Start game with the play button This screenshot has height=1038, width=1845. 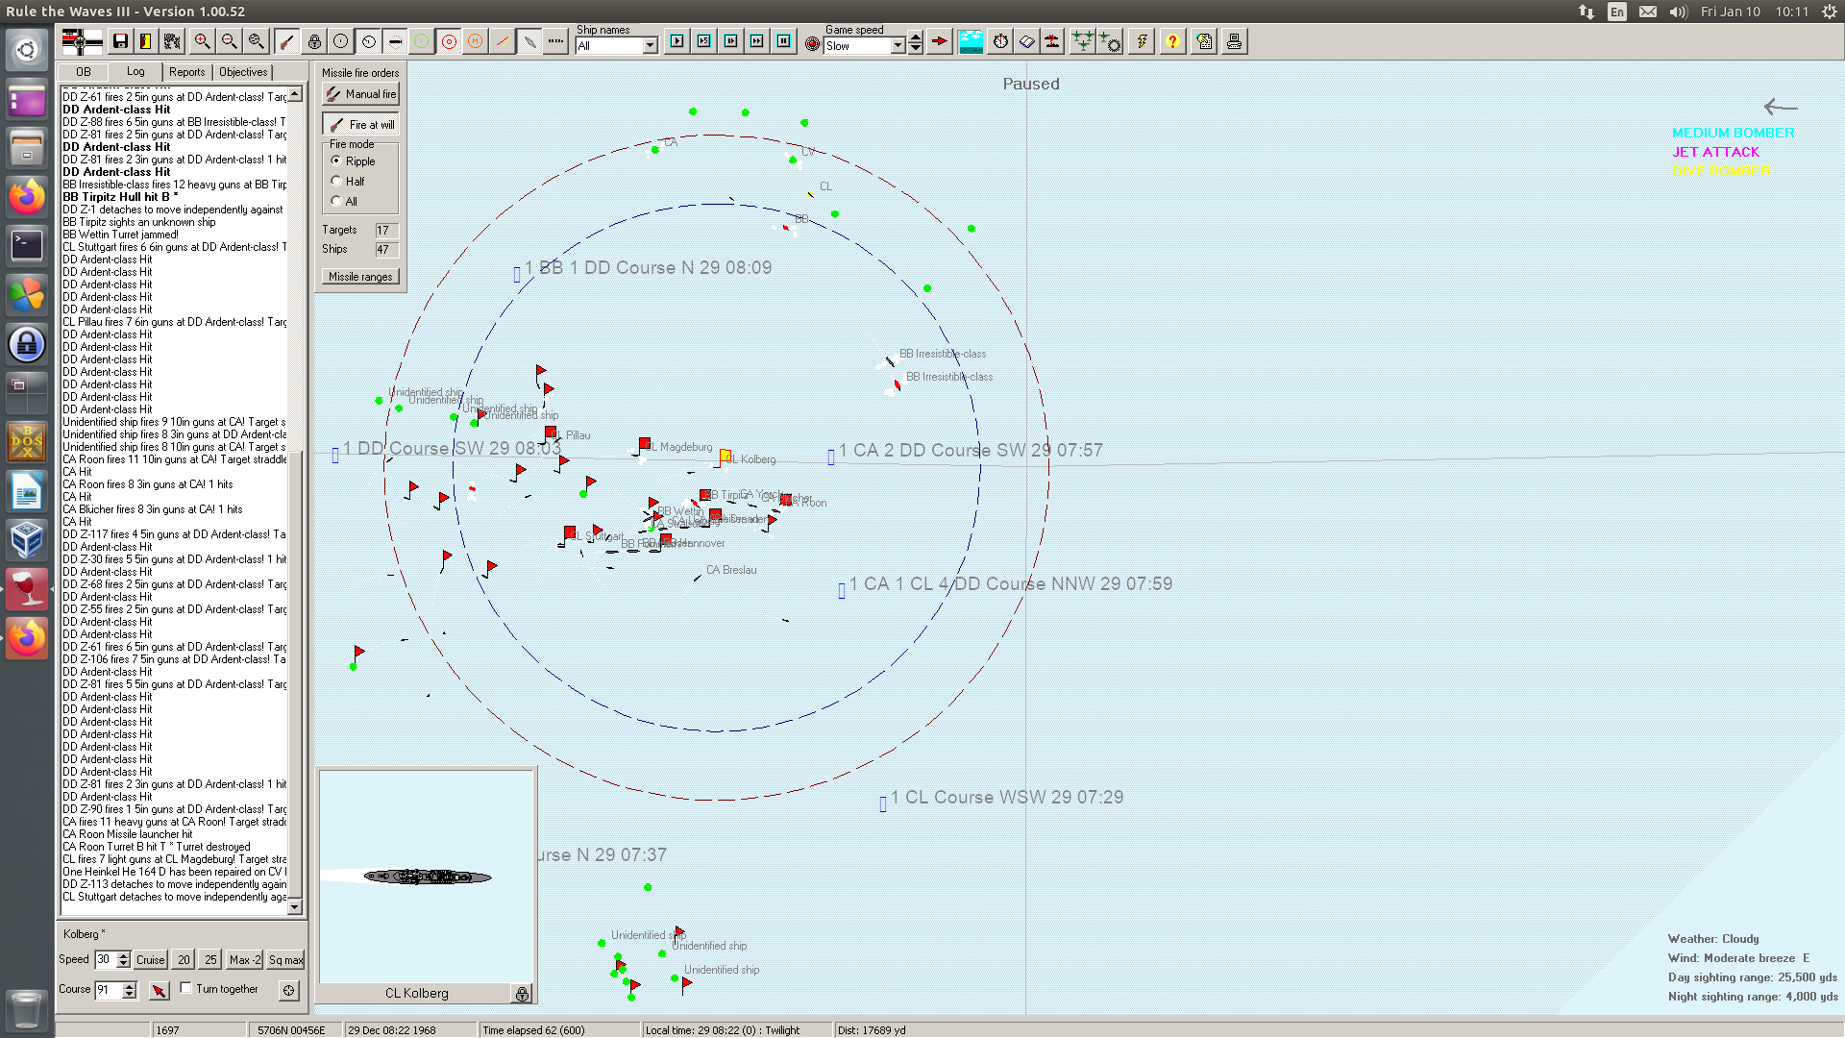(677, 41)
